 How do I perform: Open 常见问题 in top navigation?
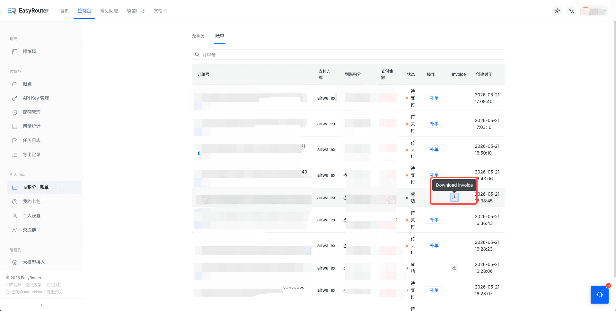click(109, 11)
